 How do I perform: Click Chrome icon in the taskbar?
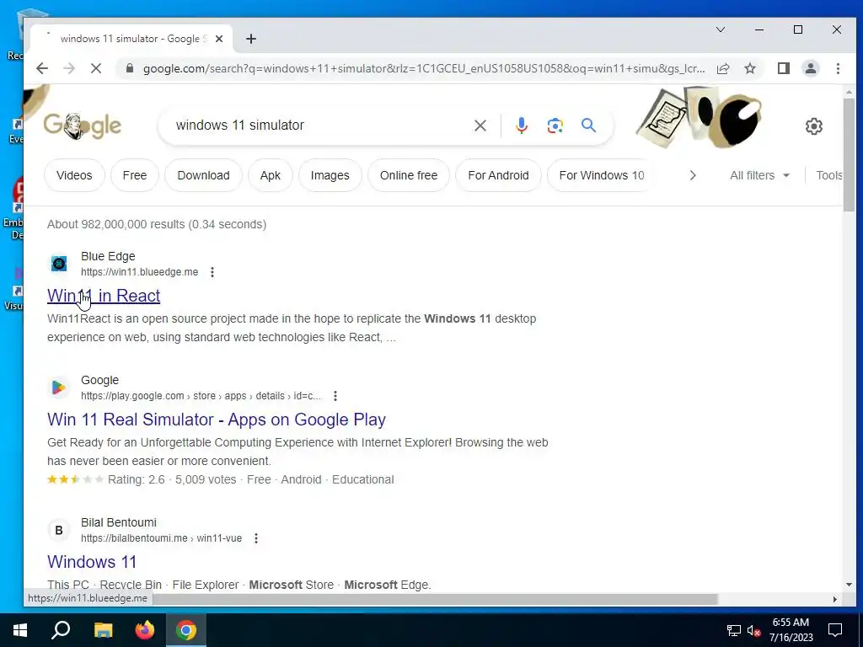point(186,630)
